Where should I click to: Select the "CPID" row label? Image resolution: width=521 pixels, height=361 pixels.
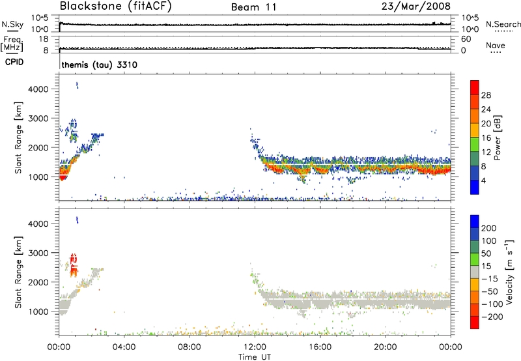pos(14,62)
